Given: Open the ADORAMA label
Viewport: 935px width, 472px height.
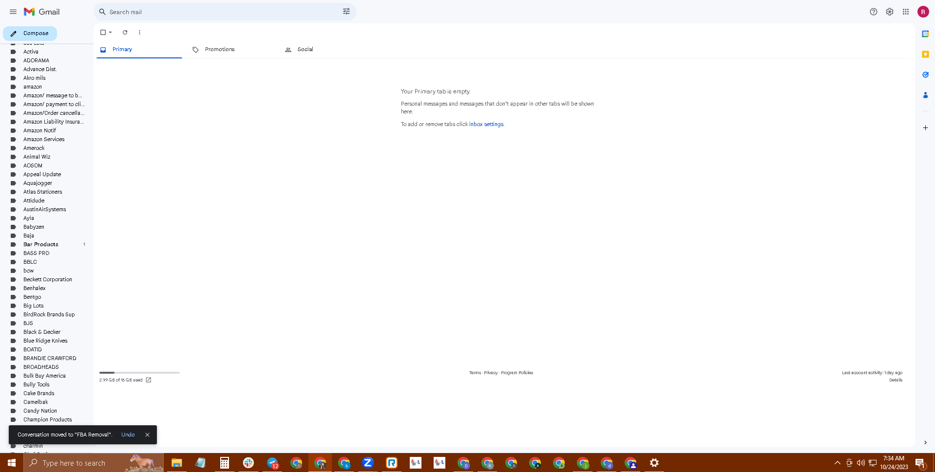Looking at the screenshot, I should (x=36, y=61).
